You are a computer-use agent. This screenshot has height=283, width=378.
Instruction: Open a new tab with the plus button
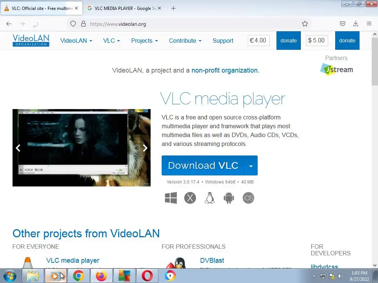tap(173, 8)
